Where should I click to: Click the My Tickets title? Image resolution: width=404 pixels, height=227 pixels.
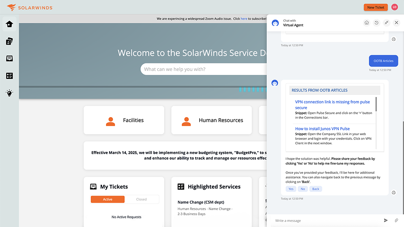pos(114,186)
